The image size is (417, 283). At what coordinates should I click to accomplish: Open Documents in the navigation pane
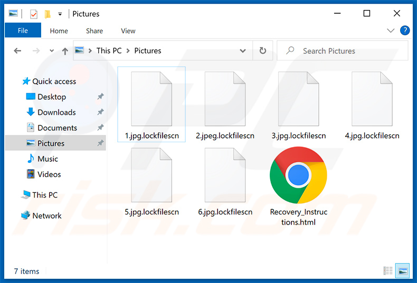tap(57, 128)
